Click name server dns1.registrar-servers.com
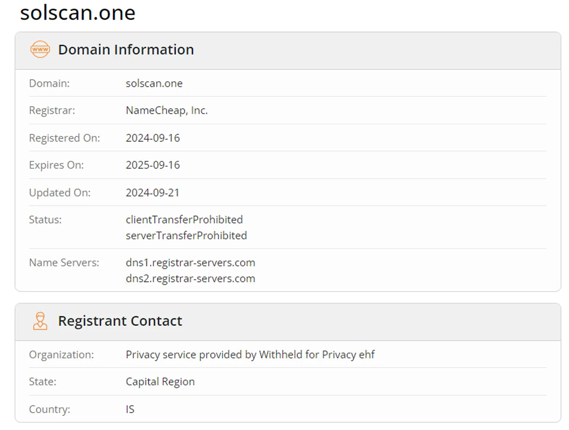The image size is (569, 430). pyautogui.click(x=190, y=263)
